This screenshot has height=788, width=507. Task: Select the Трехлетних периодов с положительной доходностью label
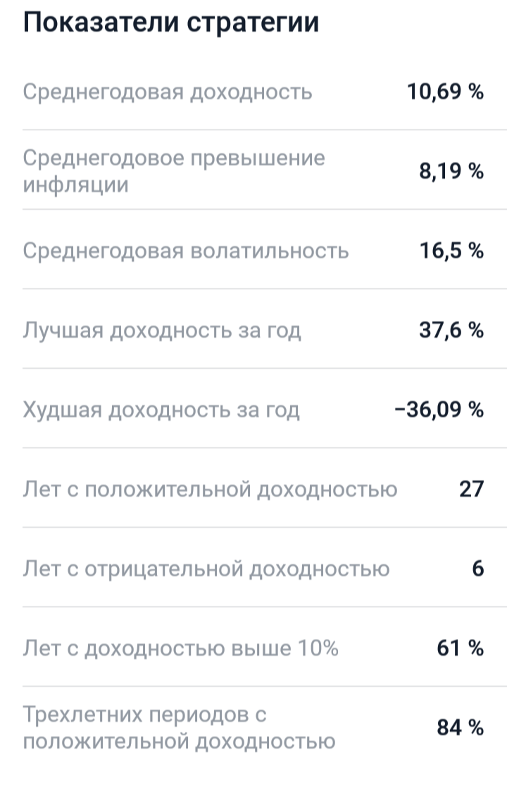click(x=179, y=728)
